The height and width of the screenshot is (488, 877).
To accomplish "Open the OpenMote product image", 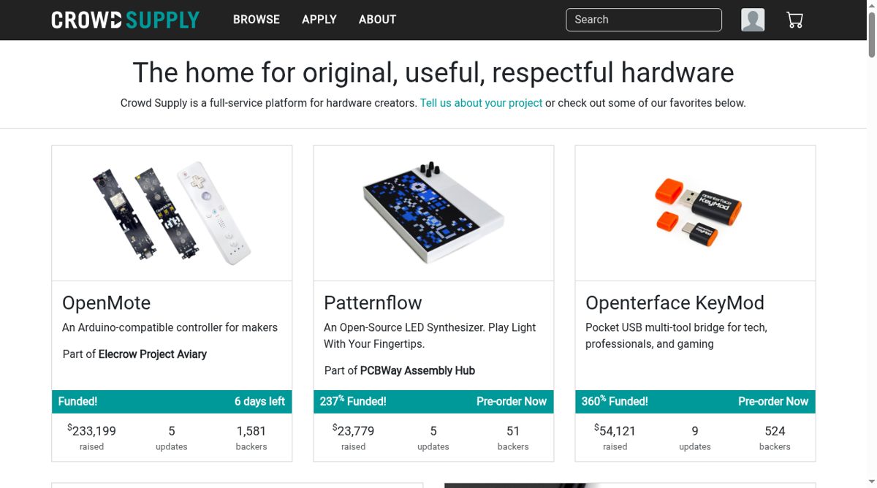I will [x=172, y=213].
